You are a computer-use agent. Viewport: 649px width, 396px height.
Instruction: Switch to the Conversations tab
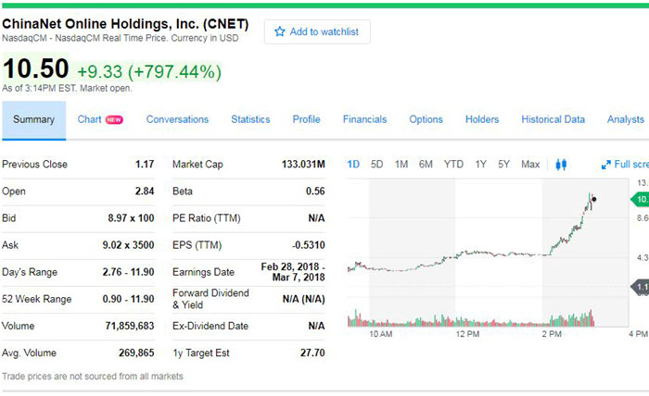coord(178,119)
